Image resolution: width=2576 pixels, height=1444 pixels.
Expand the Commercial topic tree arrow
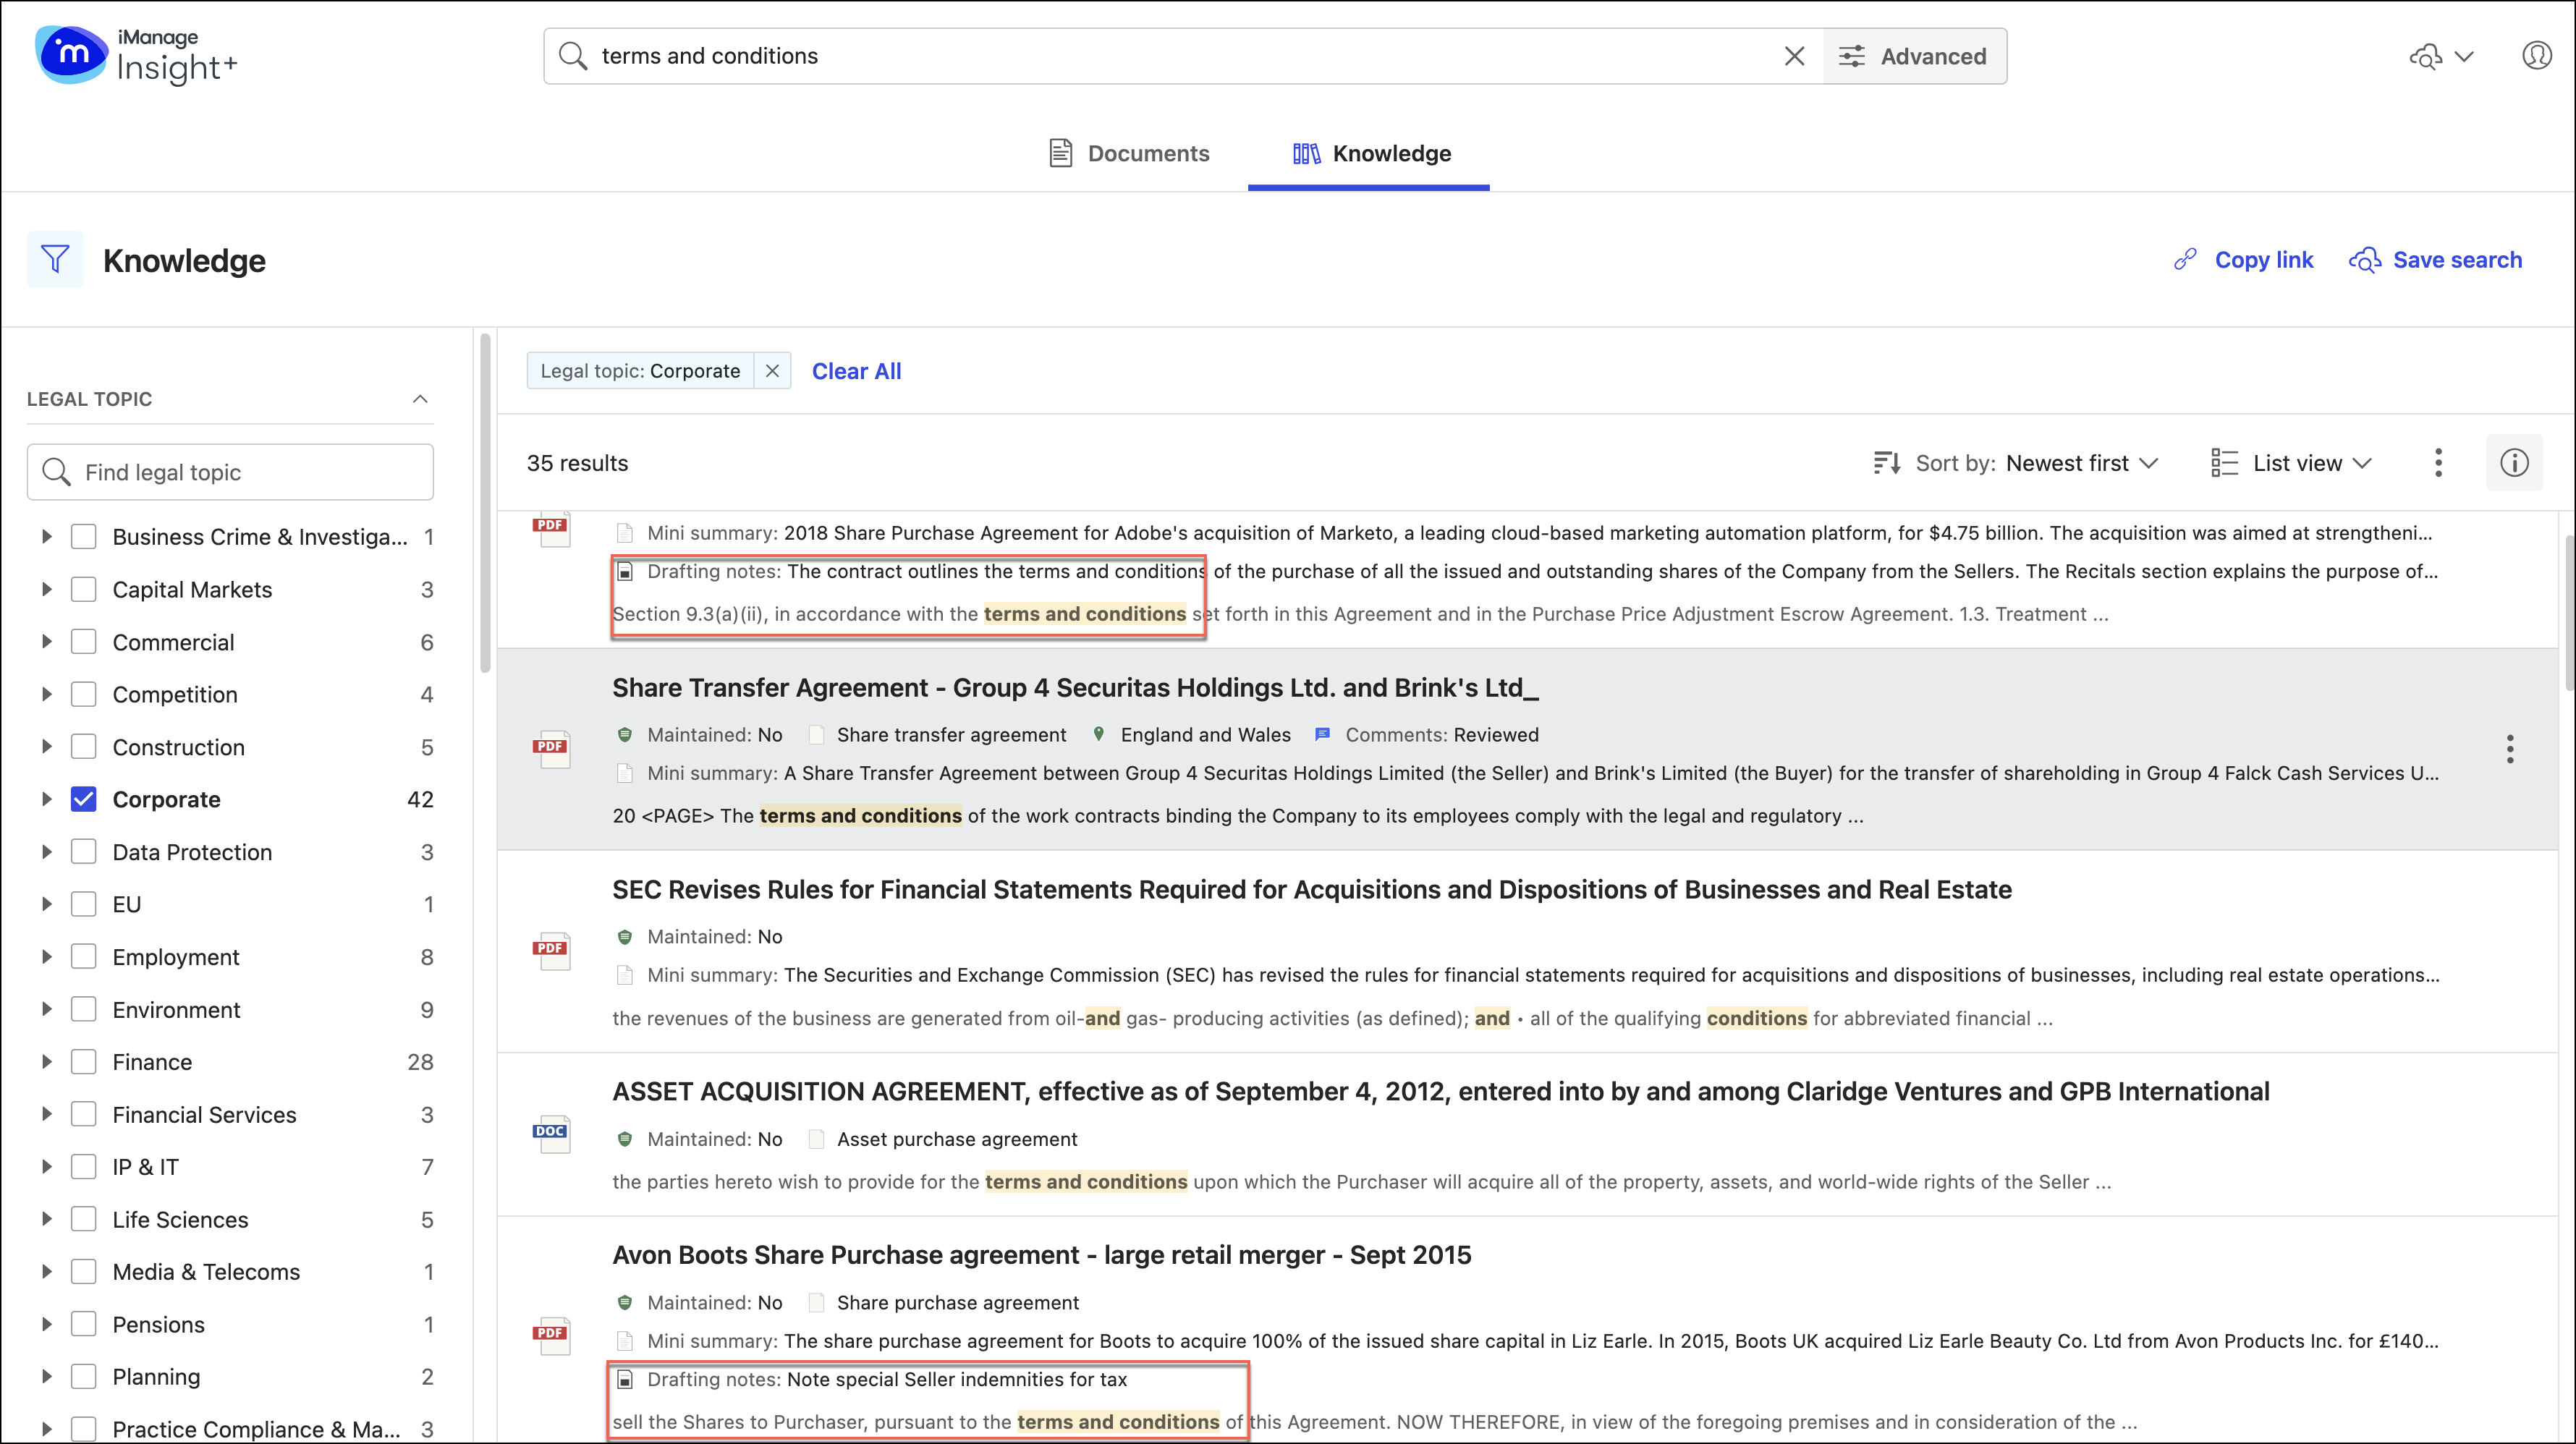46,642
